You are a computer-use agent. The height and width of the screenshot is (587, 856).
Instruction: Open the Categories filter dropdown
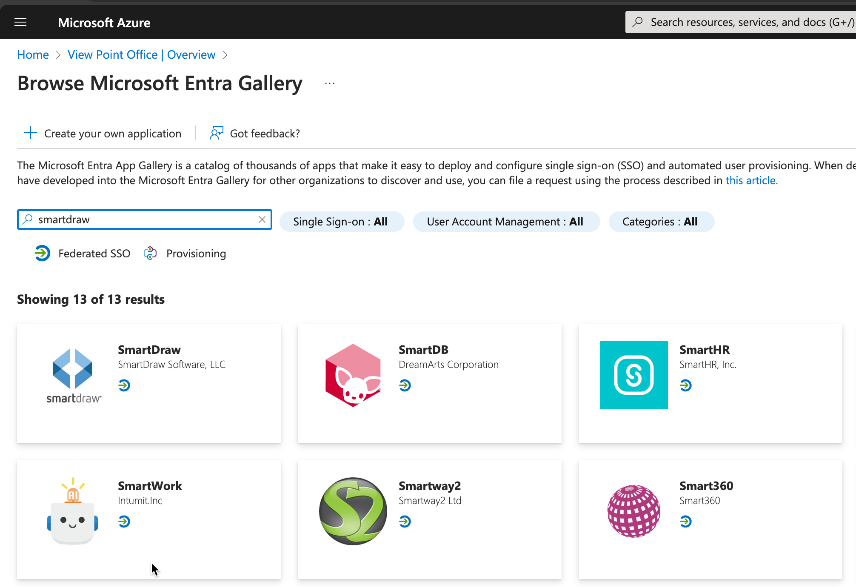pos(661,221)
